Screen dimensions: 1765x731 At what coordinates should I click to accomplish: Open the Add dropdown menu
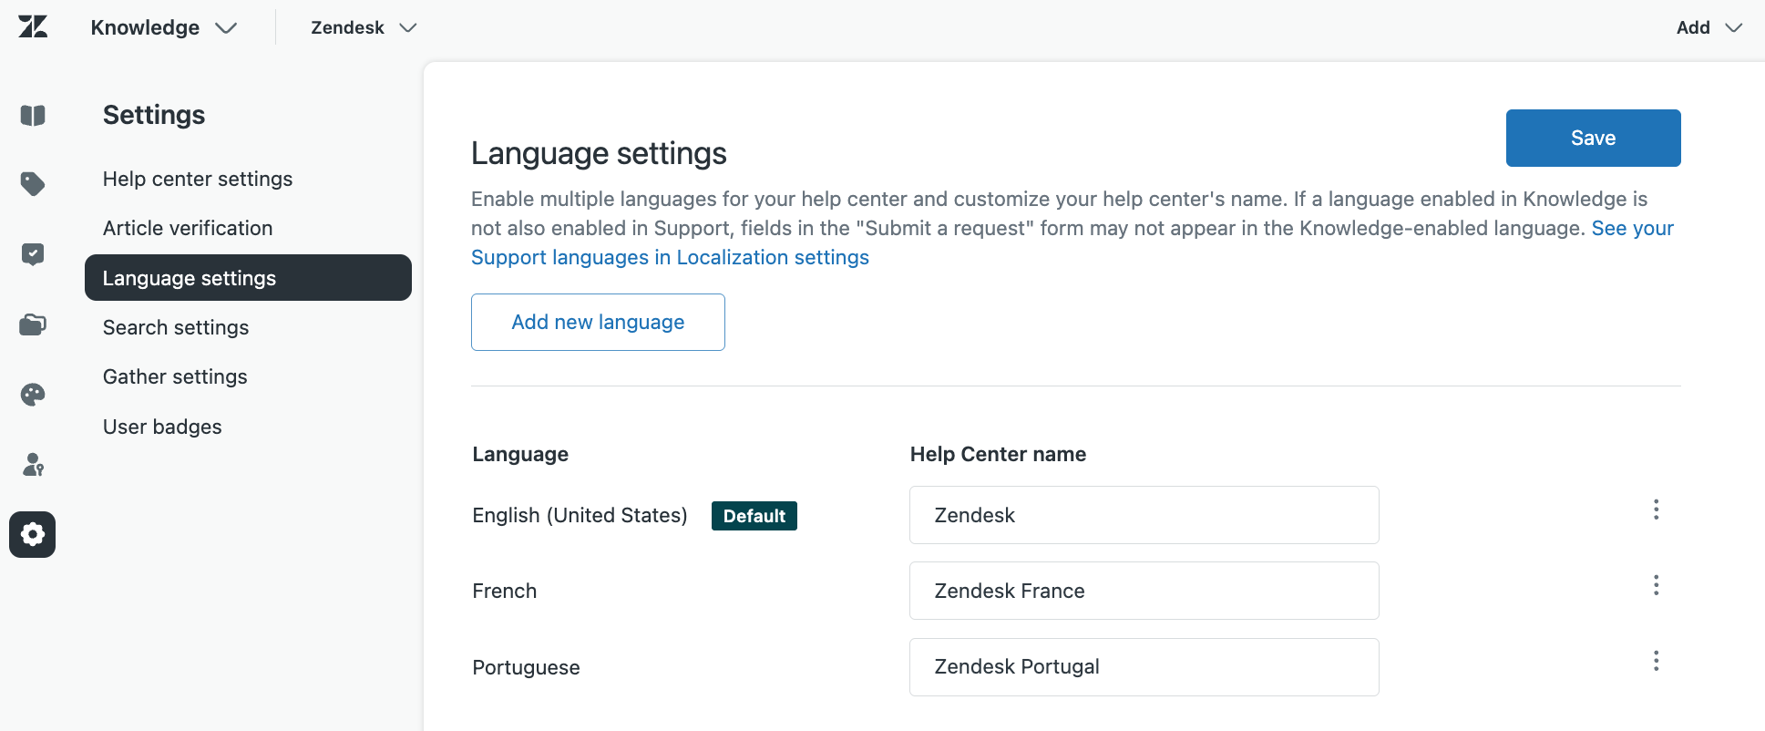(x=1709, y=27)
